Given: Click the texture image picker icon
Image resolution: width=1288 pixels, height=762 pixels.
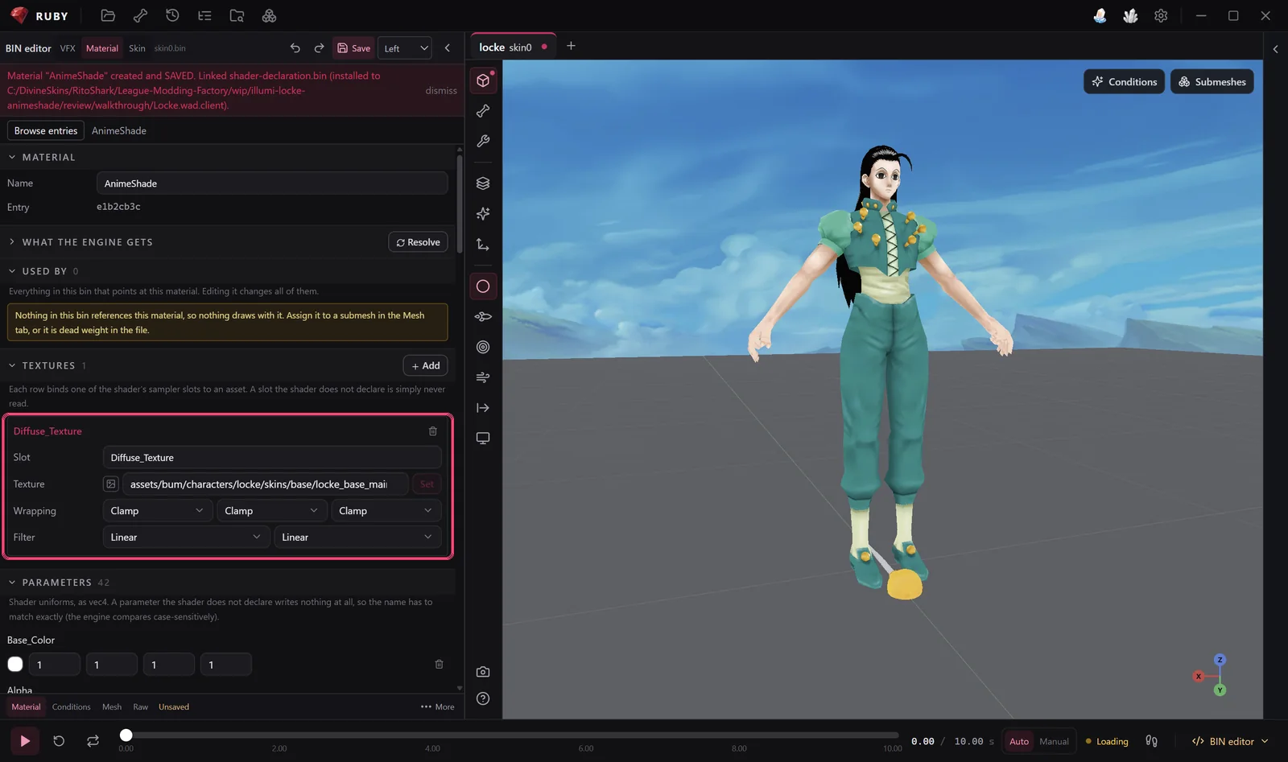Looking at the screenshot, I should (111, 484).
